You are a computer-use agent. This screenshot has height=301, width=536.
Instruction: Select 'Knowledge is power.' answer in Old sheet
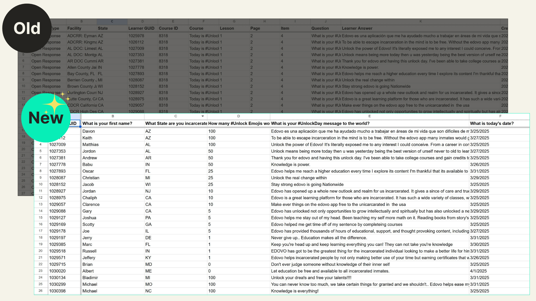[420, 67]
